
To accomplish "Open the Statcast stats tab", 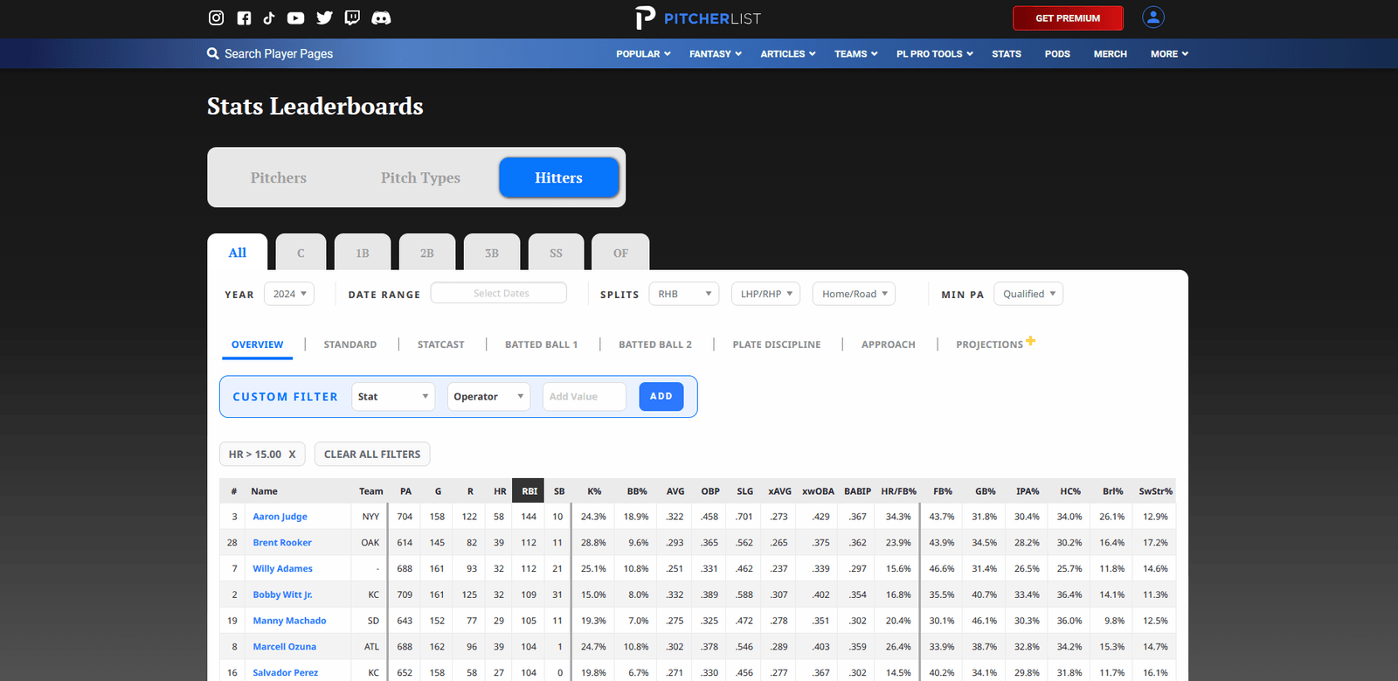I will coord(441,344).
